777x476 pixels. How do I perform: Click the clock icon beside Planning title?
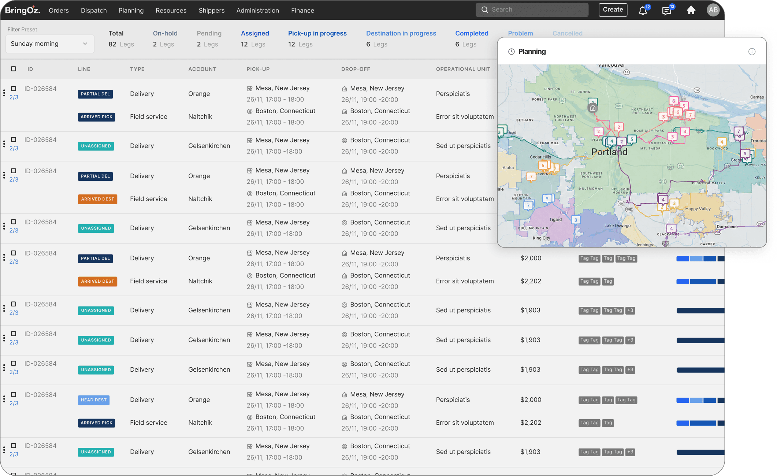[512, 52]
